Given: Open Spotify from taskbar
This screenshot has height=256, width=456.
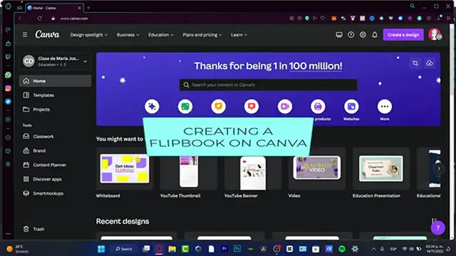Looking at the screenshot, I should [x=342, y=249].
